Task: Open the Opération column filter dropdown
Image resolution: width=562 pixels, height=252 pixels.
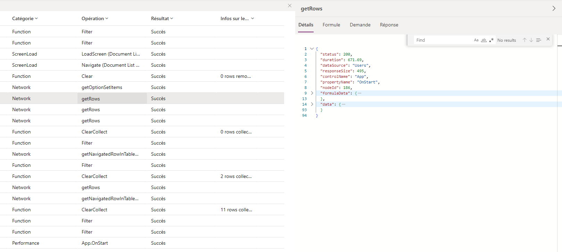Action: (x=107, y=19)
